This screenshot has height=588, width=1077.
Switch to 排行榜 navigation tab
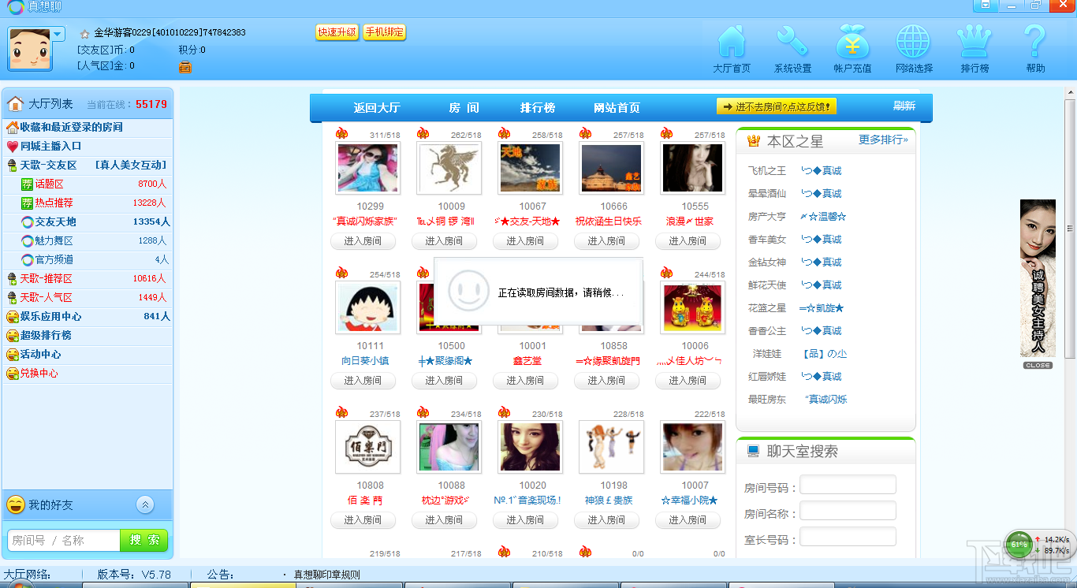tap(538, 108)
